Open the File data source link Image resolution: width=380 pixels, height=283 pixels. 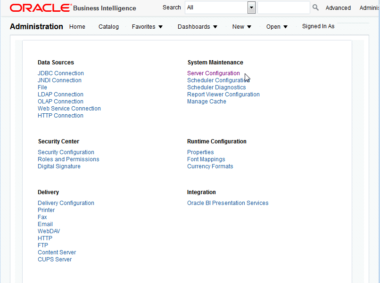tap(42, 87)
